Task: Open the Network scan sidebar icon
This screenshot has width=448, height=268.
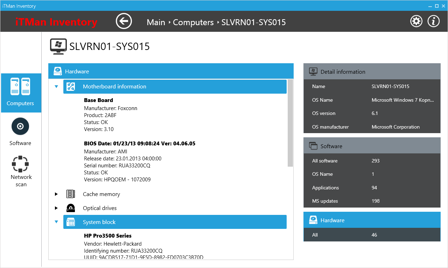Action: (x=20, y=164)
